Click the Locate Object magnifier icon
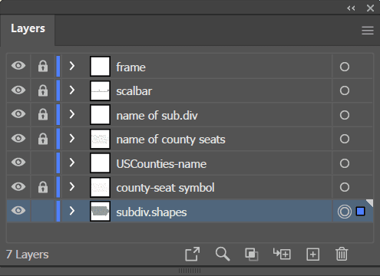This screenshot has width=380, height=276. (x=223, y=254)
